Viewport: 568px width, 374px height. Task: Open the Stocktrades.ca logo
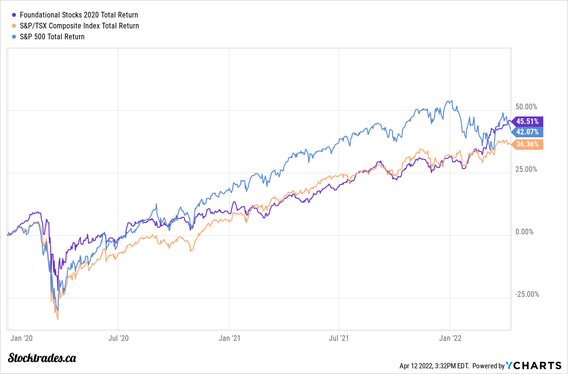pyautogui.click(x=43, y=358)
